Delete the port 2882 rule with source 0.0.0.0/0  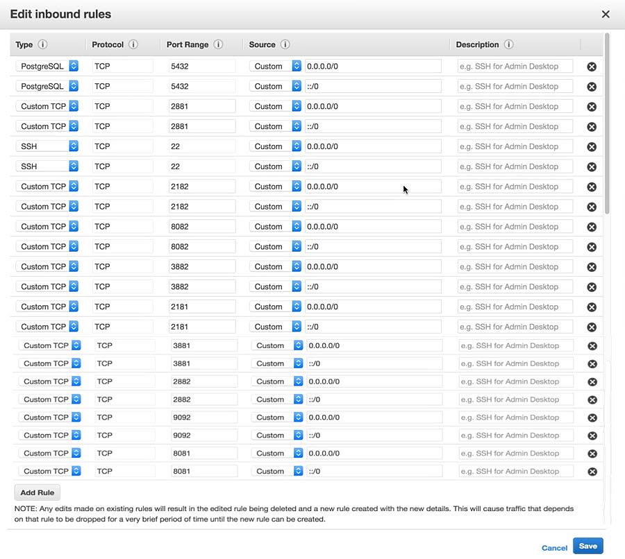point(593,382)
